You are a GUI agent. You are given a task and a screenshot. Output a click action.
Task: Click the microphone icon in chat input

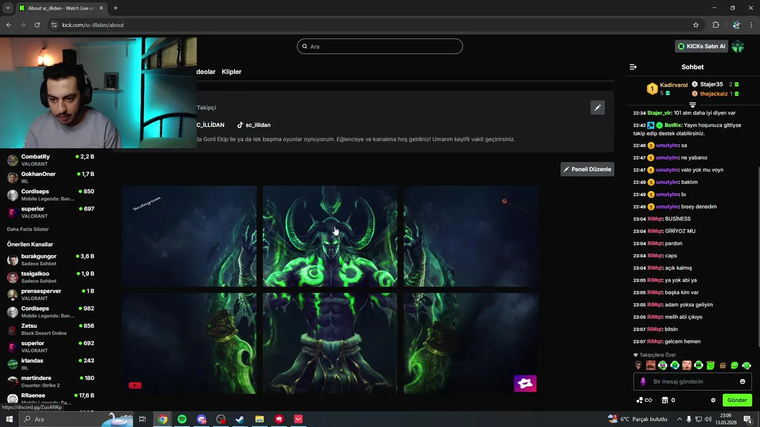643,381
